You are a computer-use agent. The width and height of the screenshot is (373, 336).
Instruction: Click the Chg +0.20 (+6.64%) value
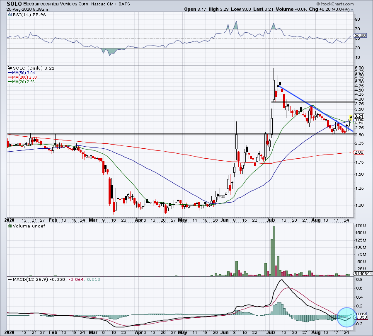(329, 9)
